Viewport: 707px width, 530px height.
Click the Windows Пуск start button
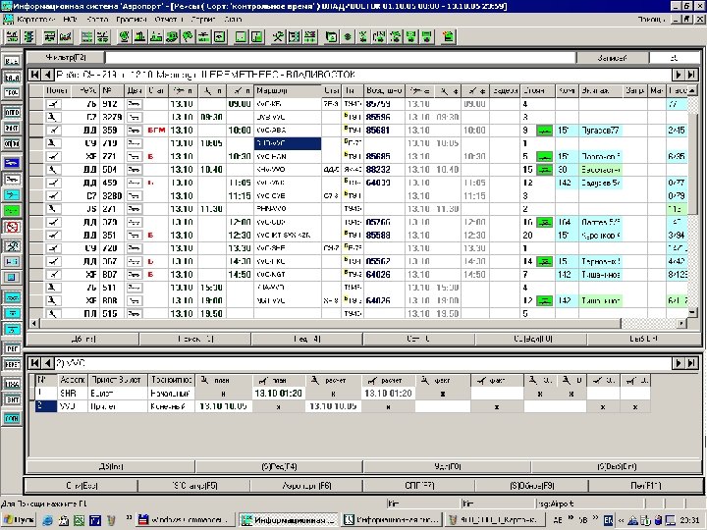pyautogui.click(x=20, y=520)
